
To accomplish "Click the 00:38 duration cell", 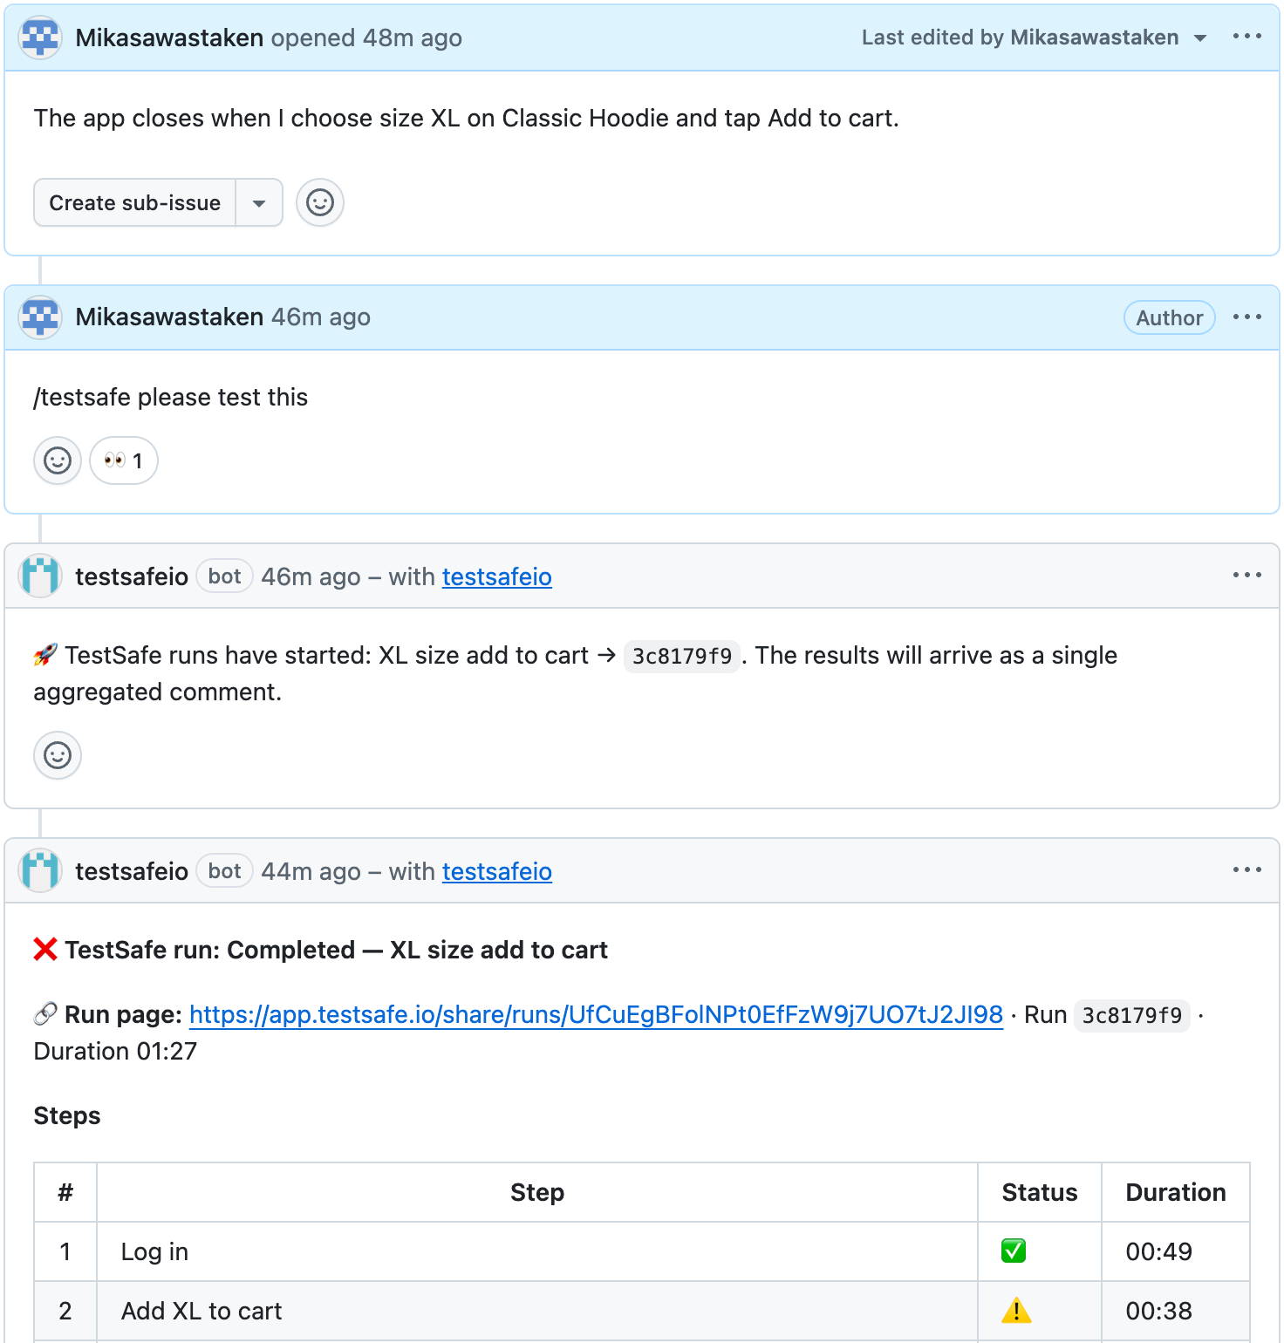I will point(1176,1311).
